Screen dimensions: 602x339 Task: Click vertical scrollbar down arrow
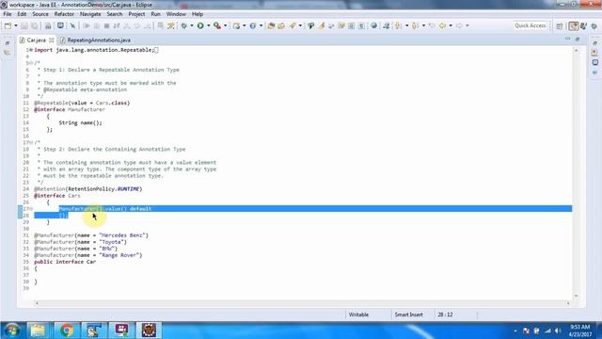576,296
